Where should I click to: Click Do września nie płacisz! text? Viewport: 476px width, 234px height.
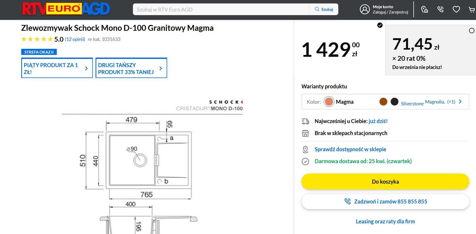(x=417, y=67)
